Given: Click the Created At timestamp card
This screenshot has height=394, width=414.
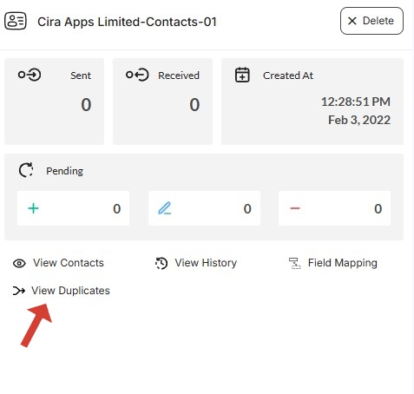Looking at the screenshot, I should (312, 102).
